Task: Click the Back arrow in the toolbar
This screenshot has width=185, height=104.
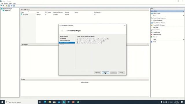Action: coord(1,6)
